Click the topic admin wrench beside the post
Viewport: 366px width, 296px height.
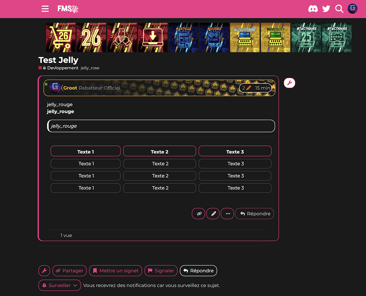click(290, 83)
